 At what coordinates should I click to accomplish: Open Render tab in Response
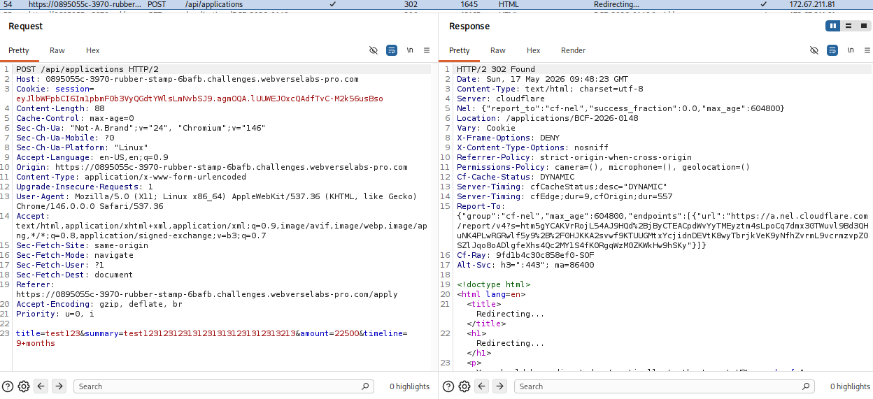tap(574, 50)
